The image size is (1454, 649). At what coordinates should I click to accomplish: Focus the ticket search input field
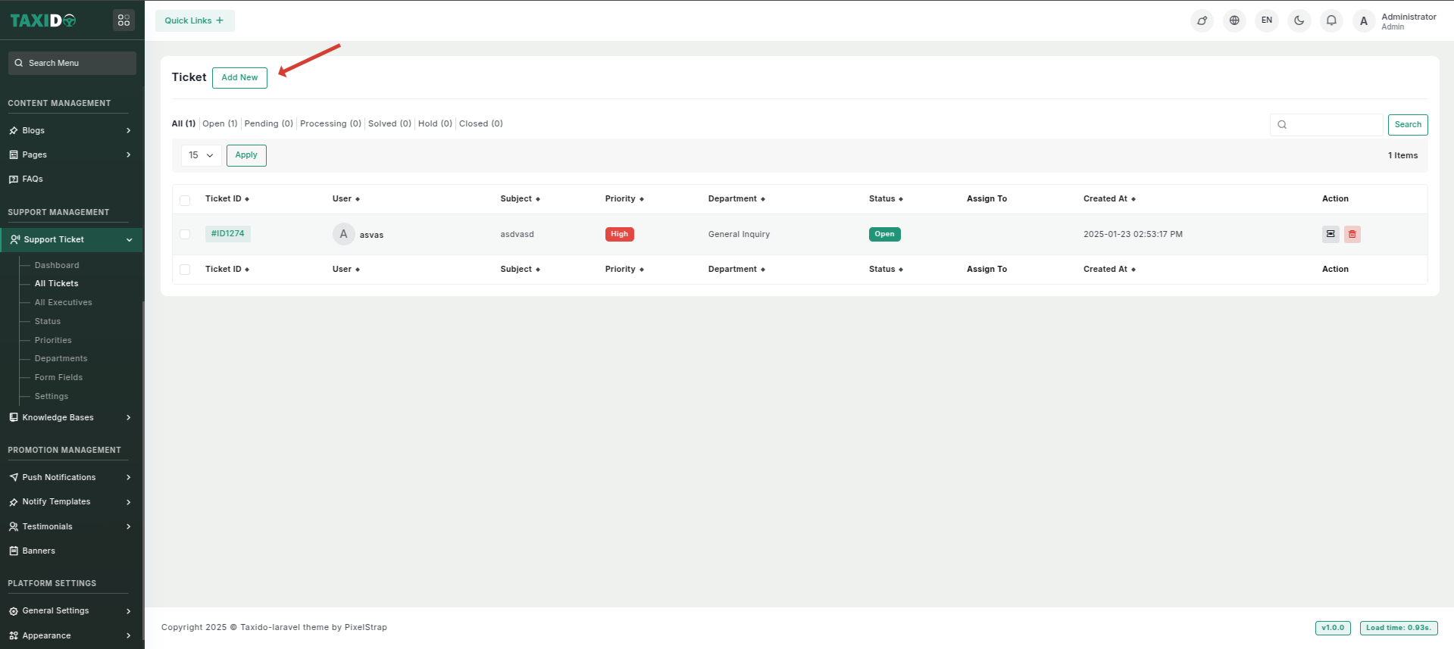click(x=1333, y=124)
